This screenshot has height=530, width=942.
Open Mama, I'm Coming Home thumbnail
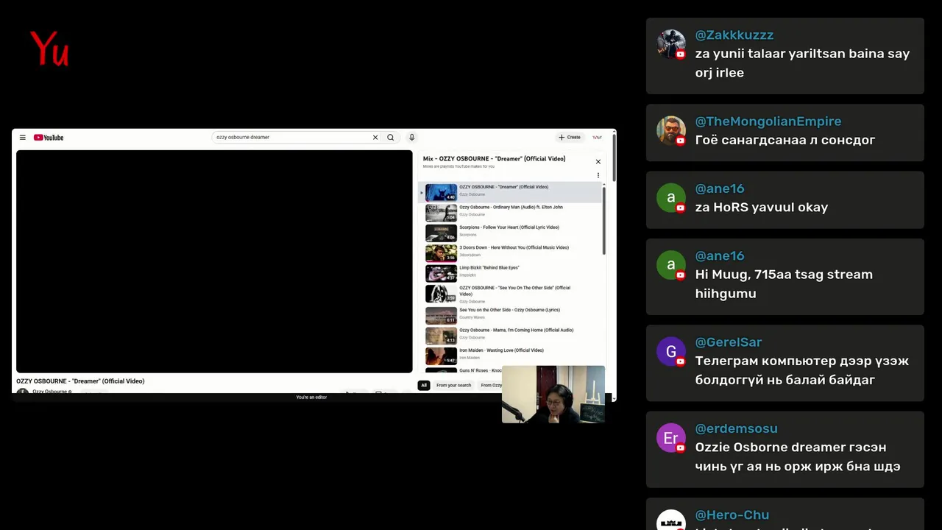coord(441,336)
